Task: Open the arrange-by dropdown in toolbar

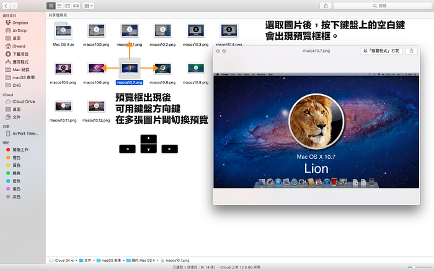Action: (89, 6)
